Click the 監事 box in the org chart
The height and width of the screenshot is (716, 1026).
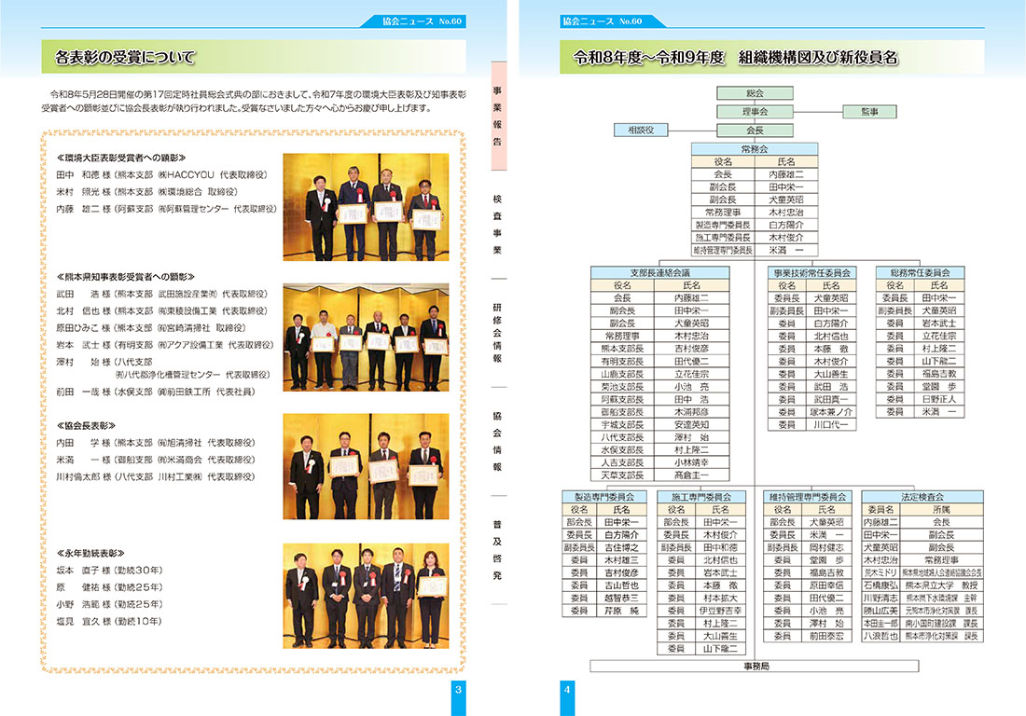(869, 112)
